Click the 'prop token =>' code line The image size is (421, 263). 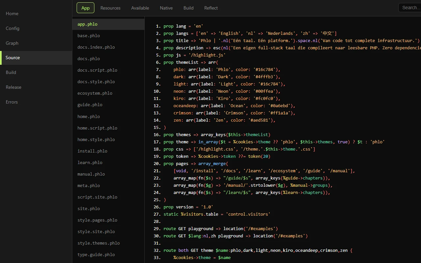click(x=217, y=156)
